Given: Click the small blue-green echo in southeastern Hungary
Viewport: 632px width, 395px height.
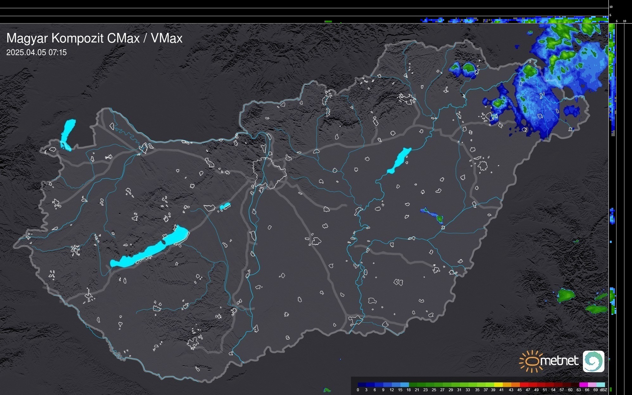Looking at the screenshot, I should pyautogui.click(x=433, y=216).
